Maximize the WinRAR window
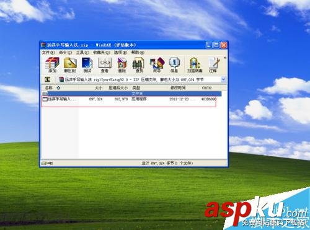This screenshot has width=310, height=230. [216, 45]
